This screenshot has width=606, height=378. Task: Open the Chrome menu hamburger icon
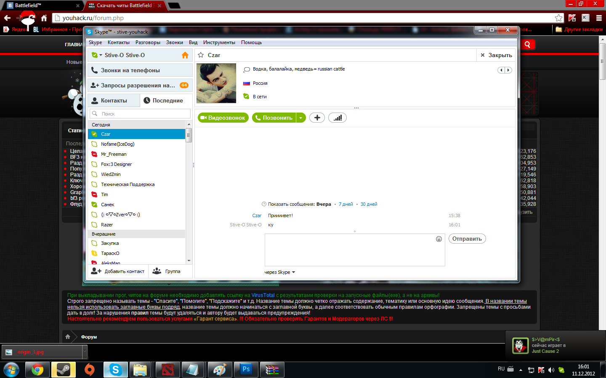[x=599, y=18]
